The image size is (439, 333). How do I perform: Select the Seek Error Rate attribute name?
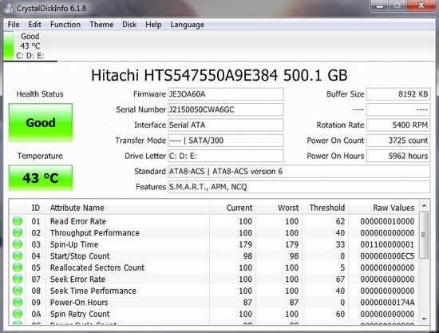click(78, 279)
